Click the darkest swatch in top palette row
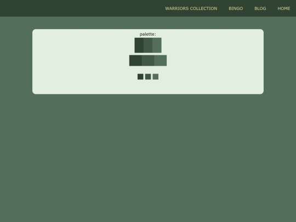Viewport: 296px width, 222px height. coord(139,45)
